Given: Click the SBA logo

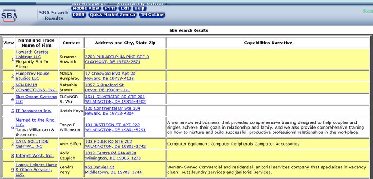Looking at the screenshot, I should pyautogui.click(x=9, y=16).
